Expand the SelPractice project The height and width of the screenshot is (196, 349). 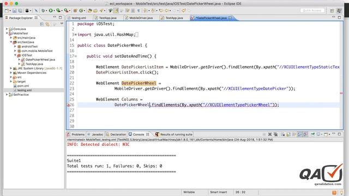7,94
